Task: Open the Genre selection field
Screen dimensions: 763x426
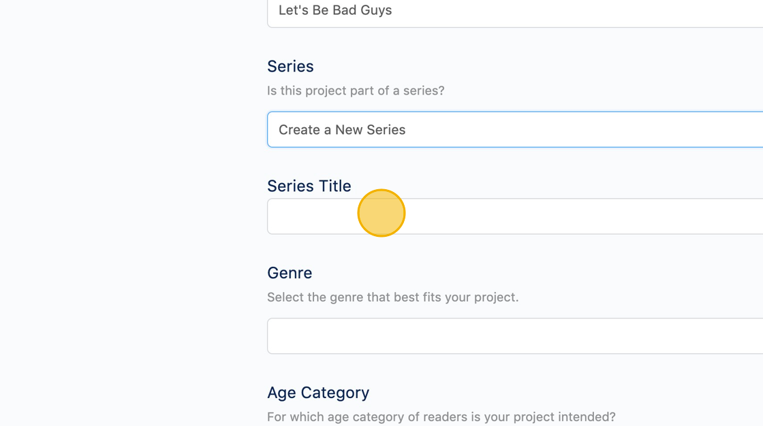Action: pyautogui.click(x=515, y=336)
